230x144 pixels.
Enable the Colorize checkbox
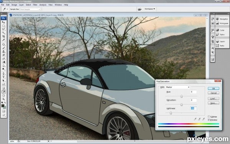[209, 117]
